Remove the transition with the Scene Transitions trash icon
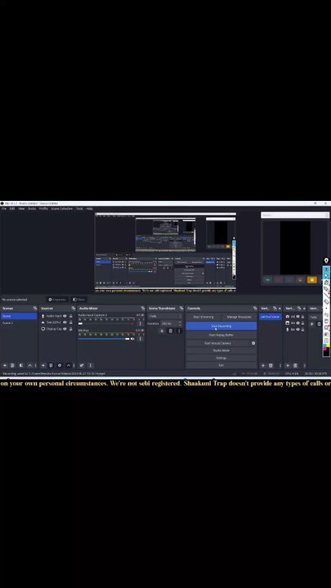 (x=170, y=331)
